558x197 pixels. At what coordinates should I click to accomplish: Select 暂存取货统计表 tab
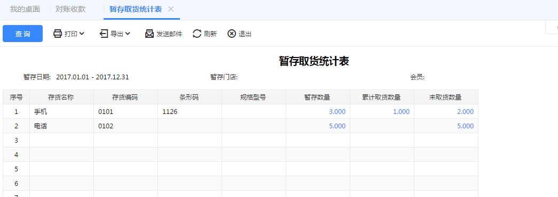136,9
